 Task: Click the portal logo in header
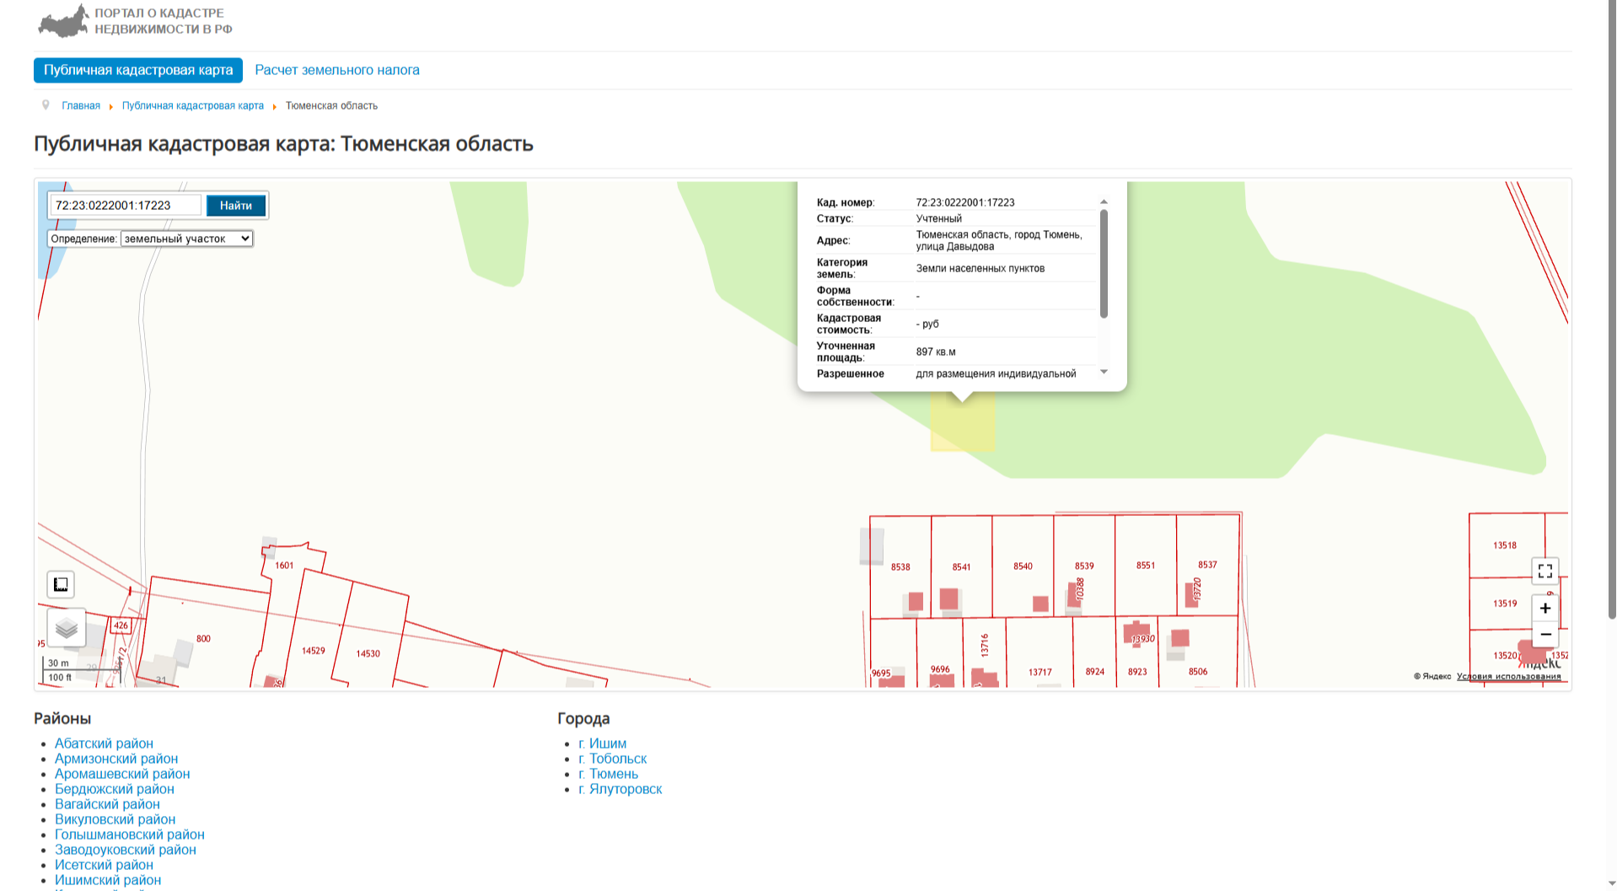click(135, 22)
